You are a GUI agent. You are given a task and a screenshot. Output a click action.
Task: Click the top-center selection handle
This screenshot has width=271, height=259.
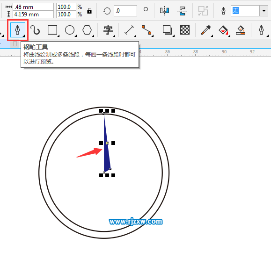[x=107, y=111]
